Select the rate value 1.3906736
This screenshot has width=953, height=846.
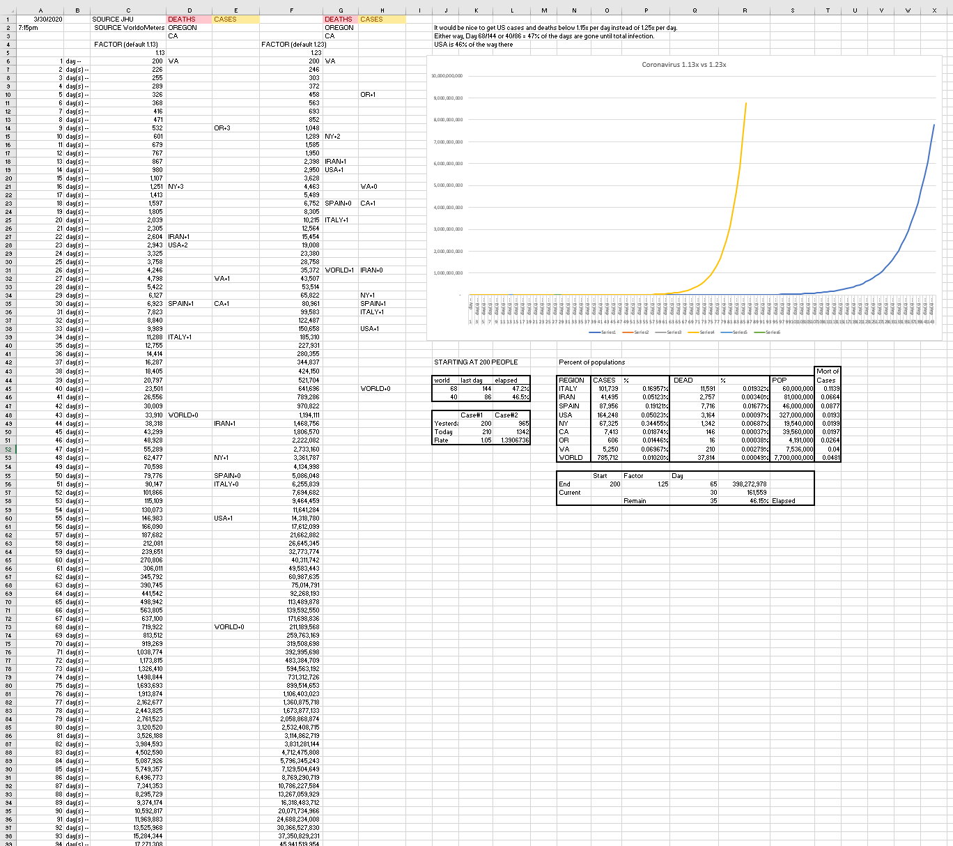[x=511, y=440]
